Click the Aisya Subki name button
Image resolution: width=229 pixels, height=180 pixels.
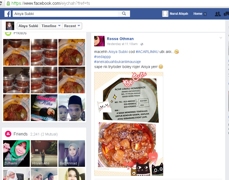tap(28, 26)
